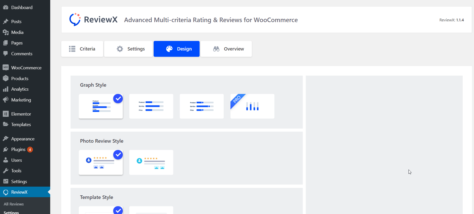Image resolution: width=474 pixels, height=214 pixels.
Task: Click the Comments bubble icon
Action: (6, 54)
